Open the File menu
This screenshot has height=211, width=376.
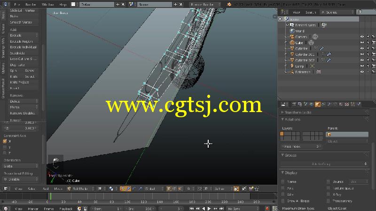tap(17, 4)
